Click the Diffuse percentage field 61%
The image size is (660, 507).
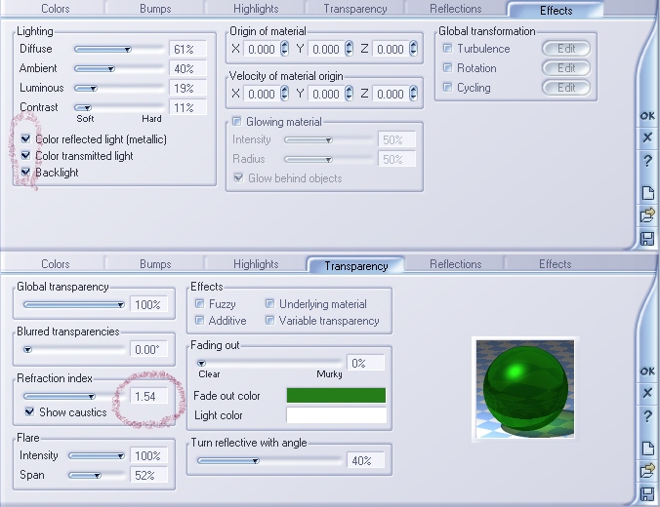(187, 49)
